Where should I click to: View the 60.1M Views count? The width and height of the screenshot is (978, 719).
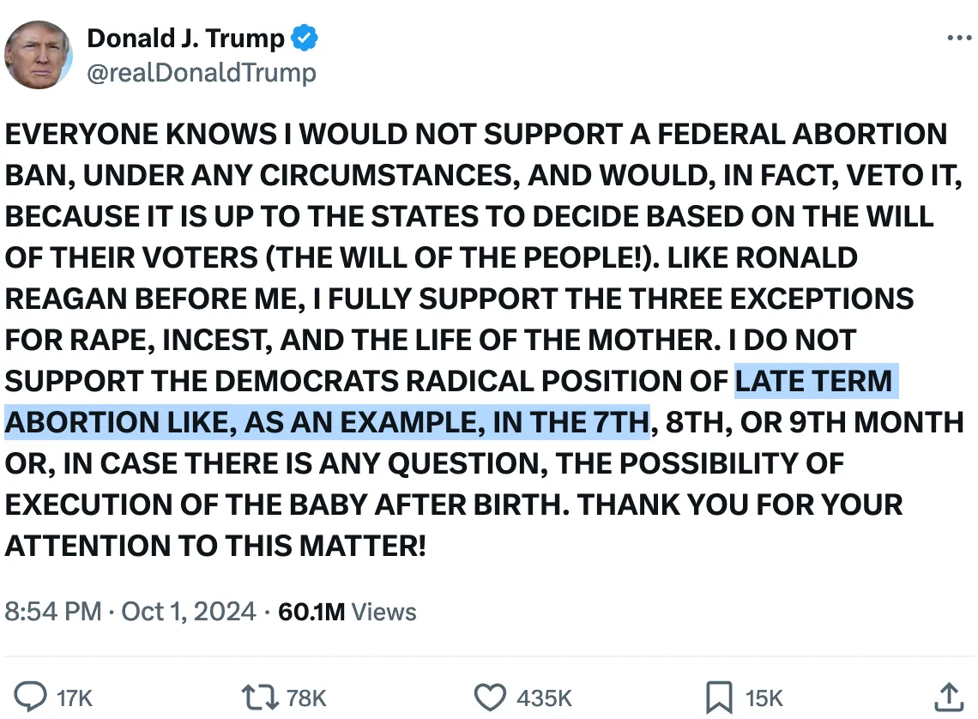(x=347, y=612)
